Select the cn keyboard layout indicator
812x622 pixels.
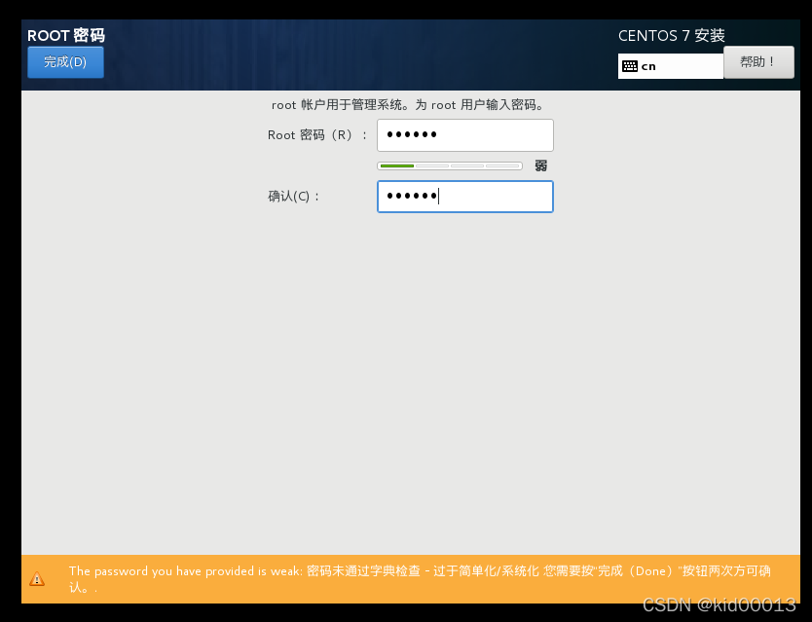click(x=670, y=66)
